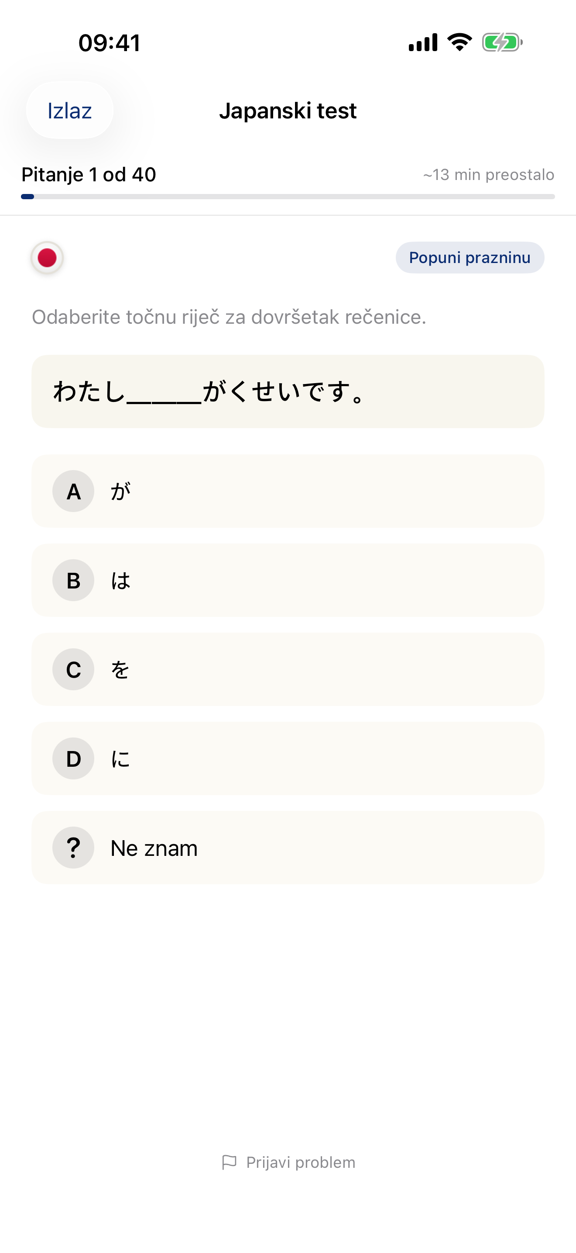
Task: Click the flag icon beside Prijavi problem
Action: [x=229, y=1162]
